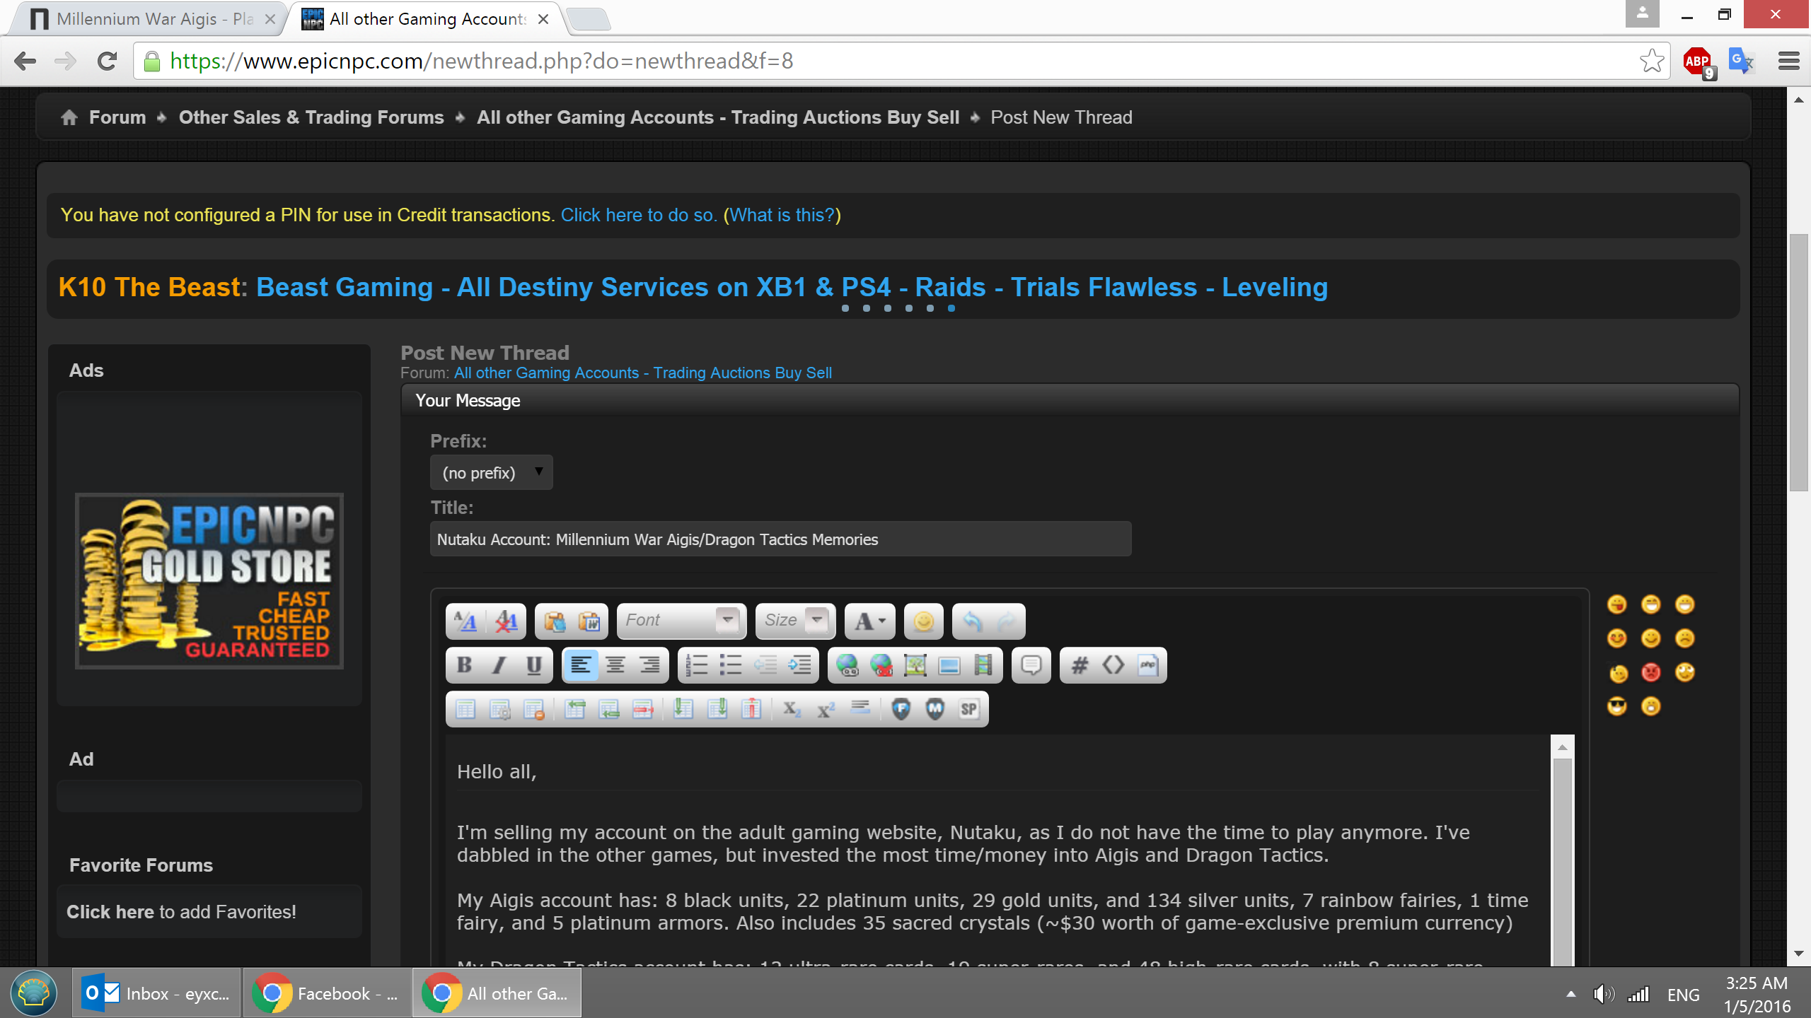
Task: Open the Size dropdown
Action: point(795,621)
